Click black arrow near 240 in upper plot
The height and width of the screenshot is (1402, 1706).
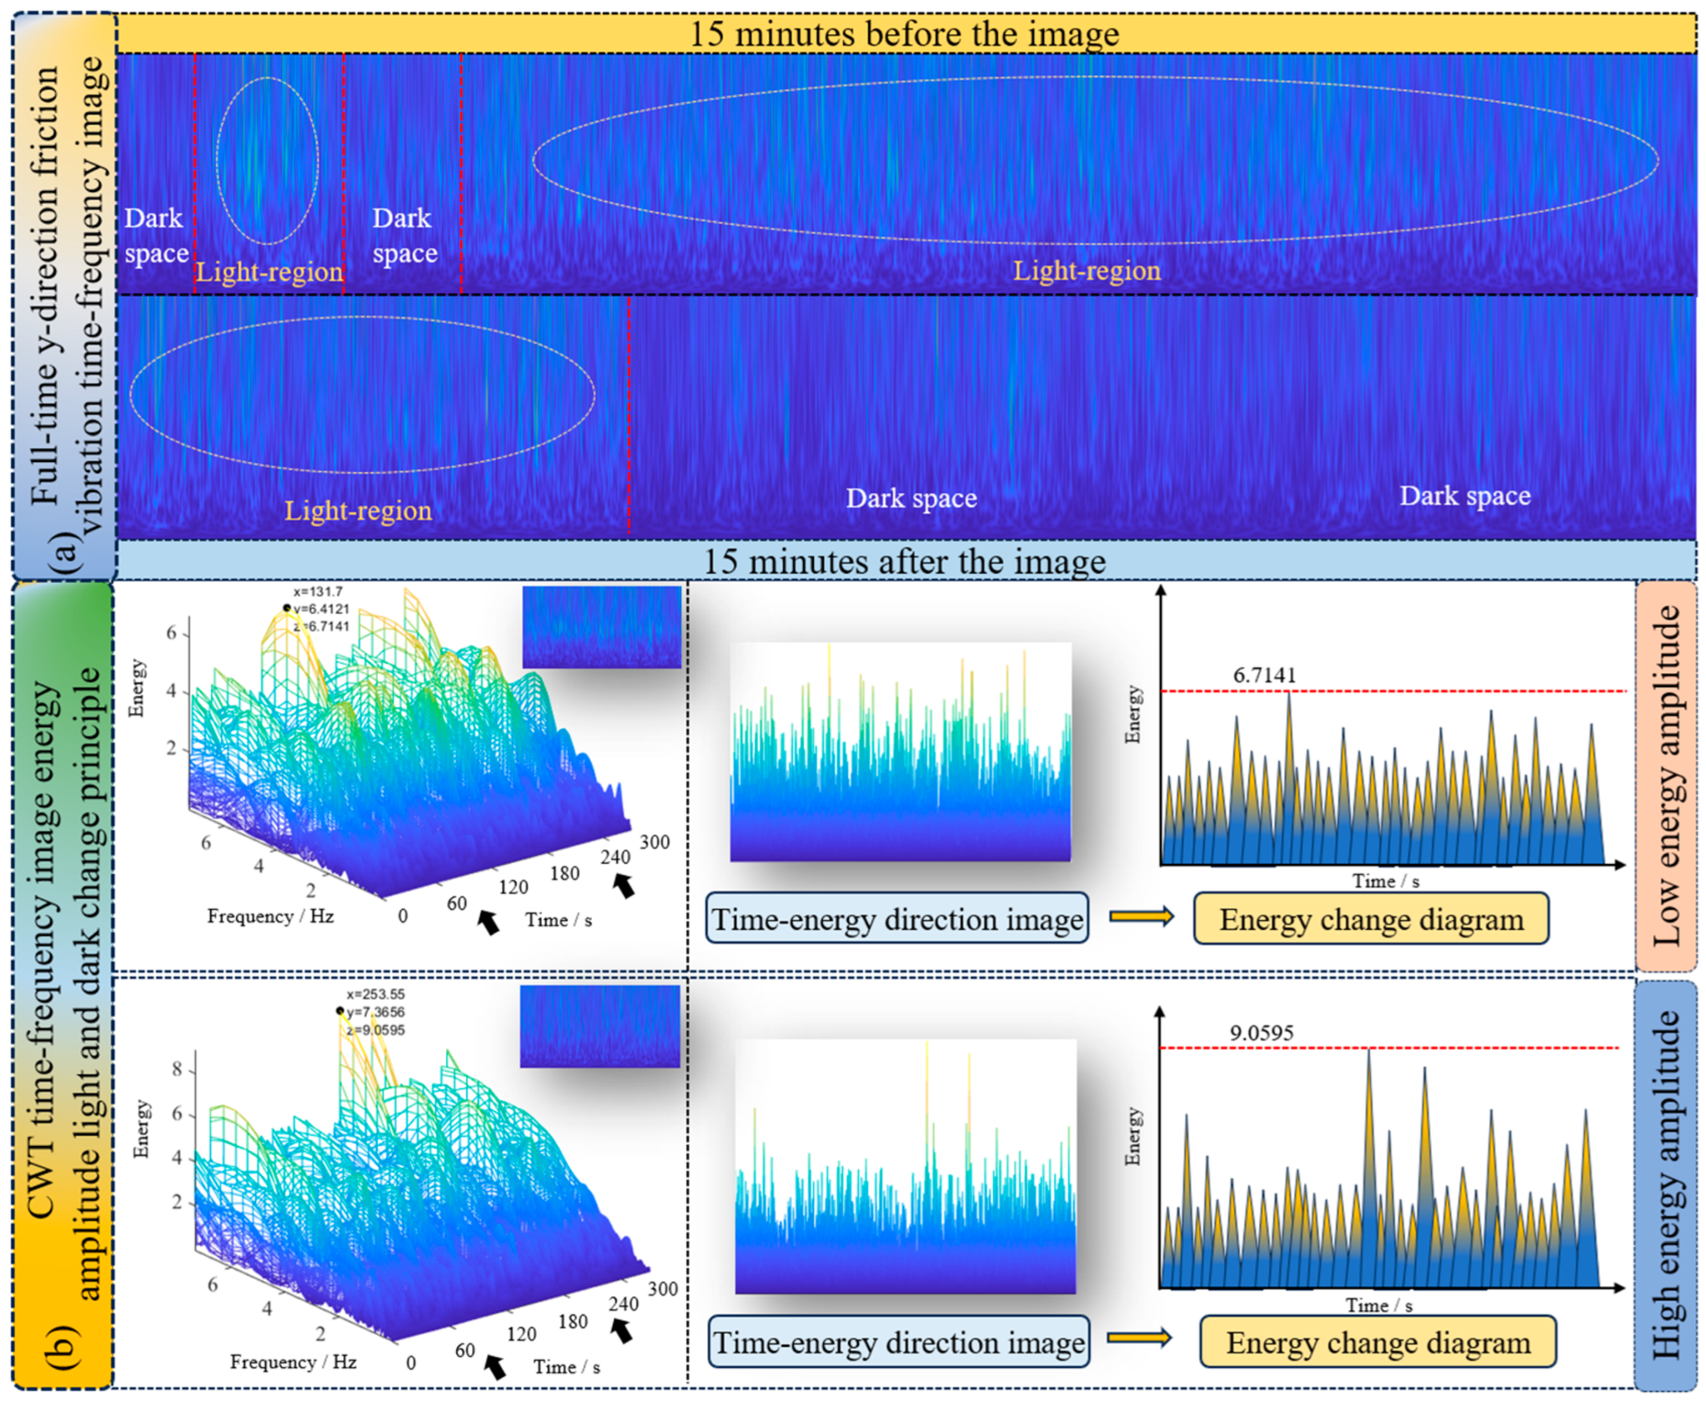624,886
